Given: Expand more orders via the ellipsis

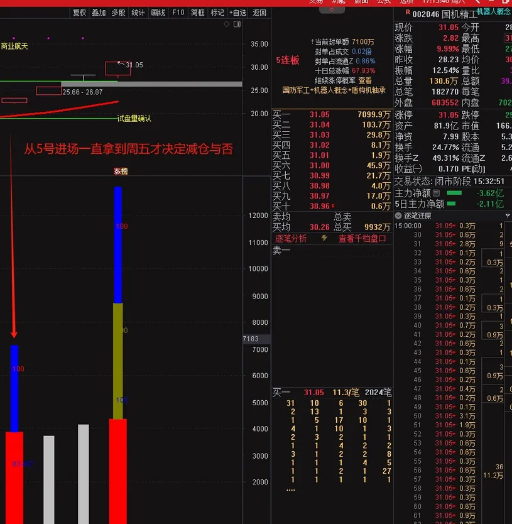Looking at the screenshot, I should pyautogui.click(x=290, y=489).
